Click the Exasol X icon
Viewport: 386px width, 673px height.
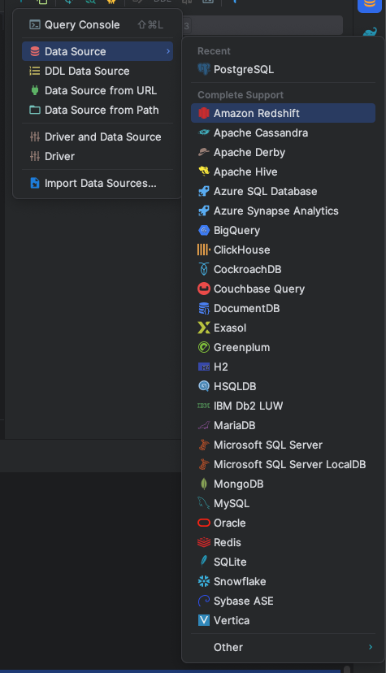(x=204, y=328)
